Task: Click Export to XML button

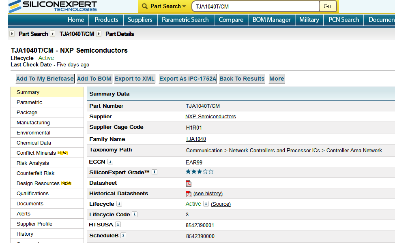Action: pos(135,79)
